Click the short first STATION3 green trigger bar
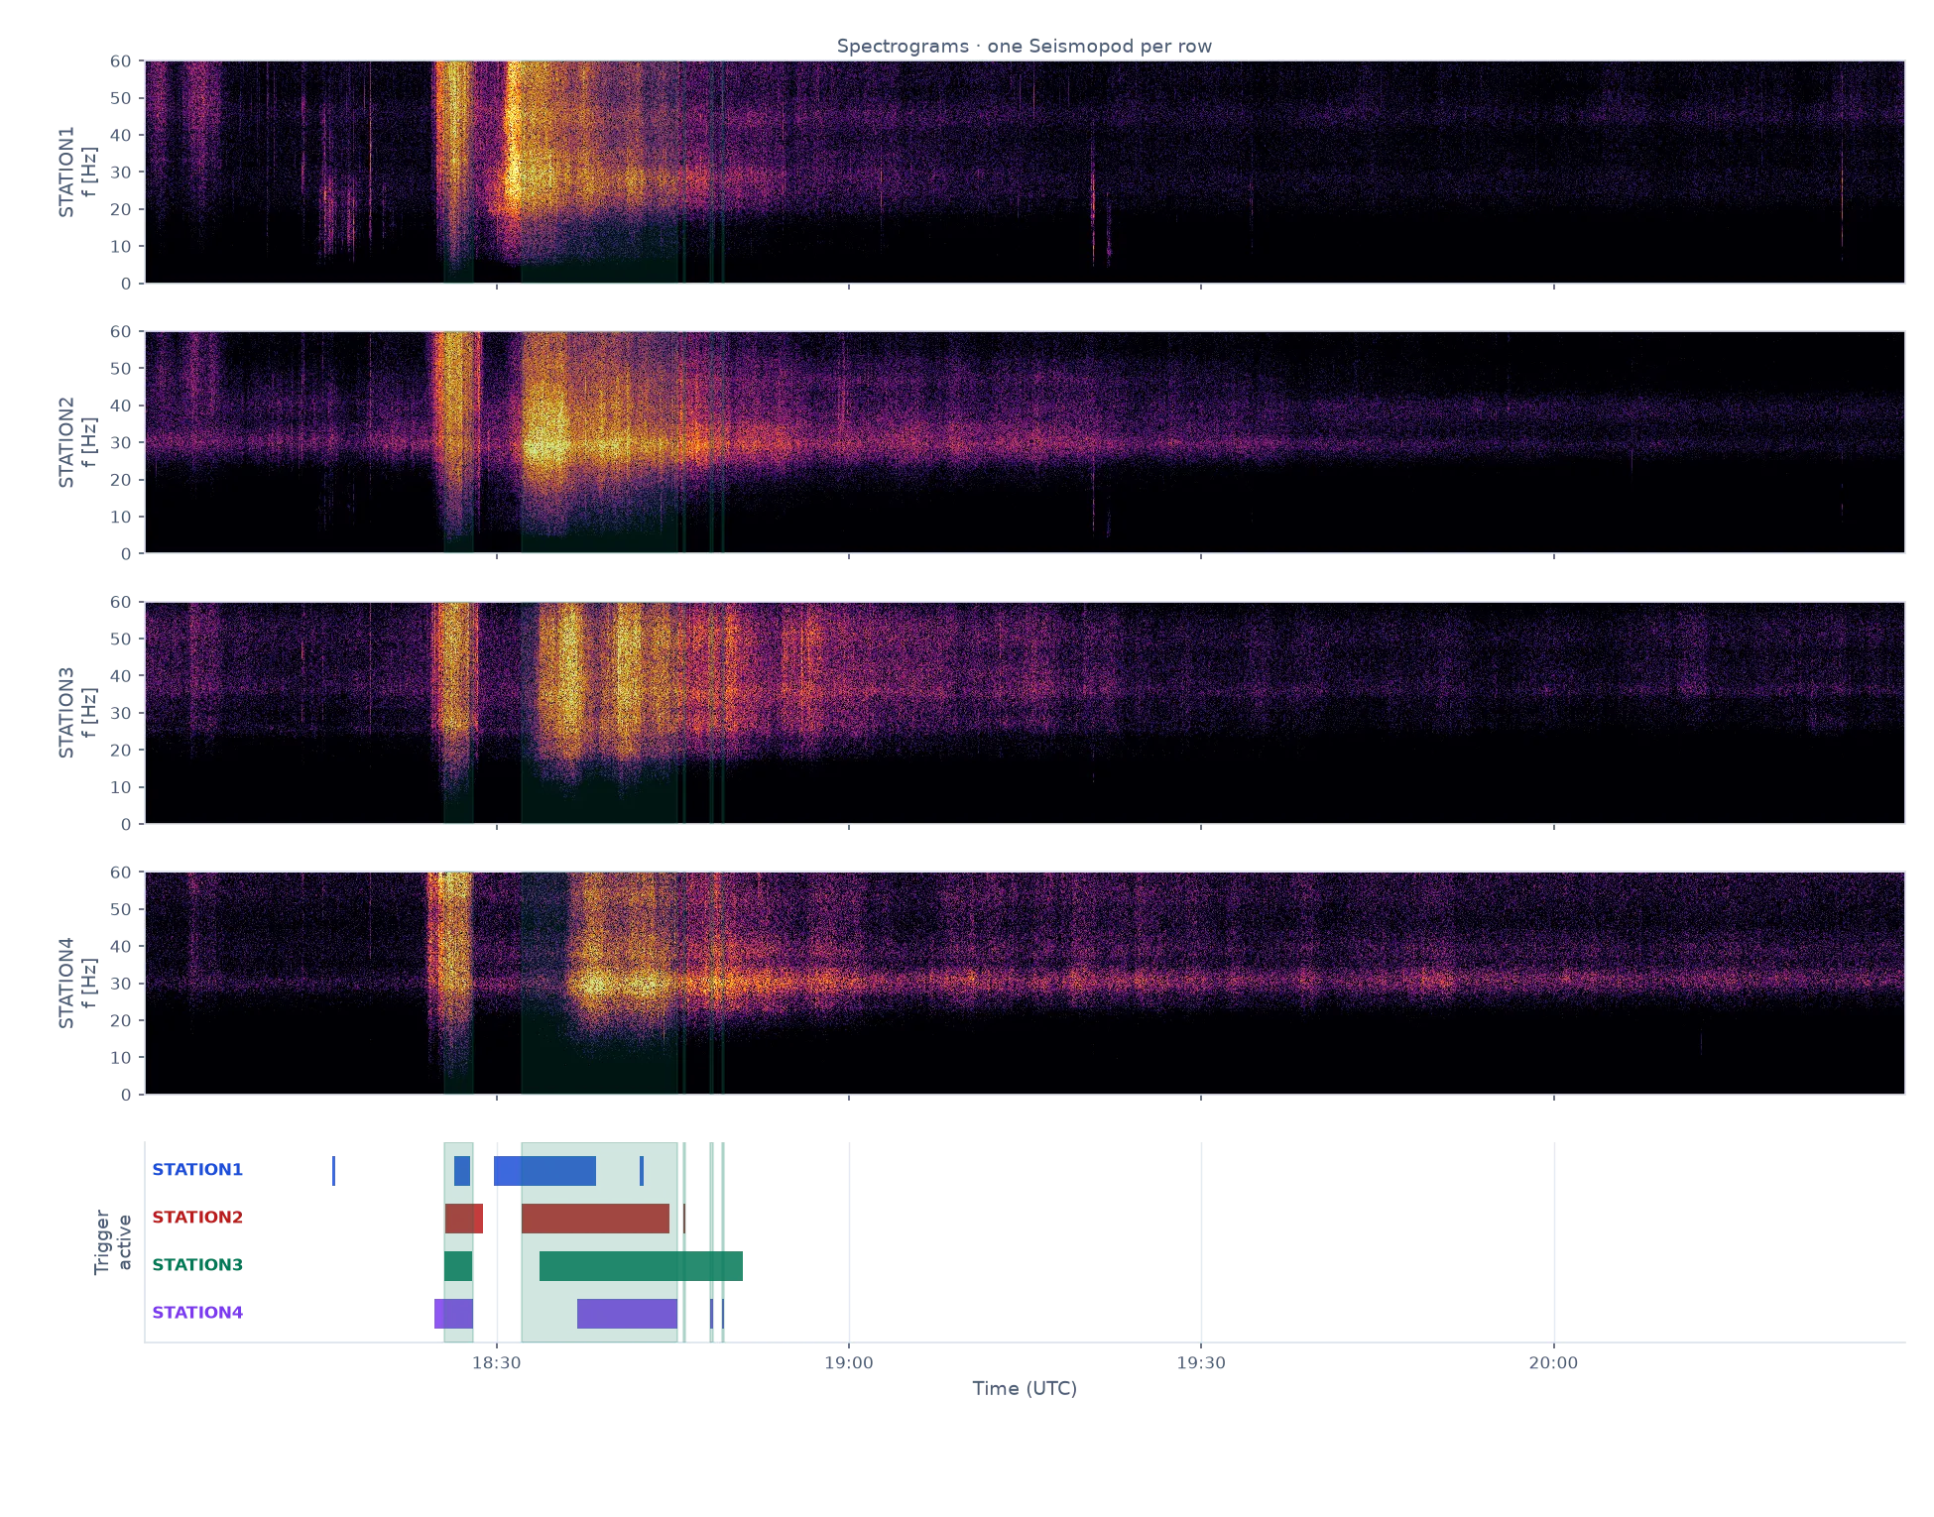Viewport: 1934px width, 1517px height. [x=458, y=1266]
